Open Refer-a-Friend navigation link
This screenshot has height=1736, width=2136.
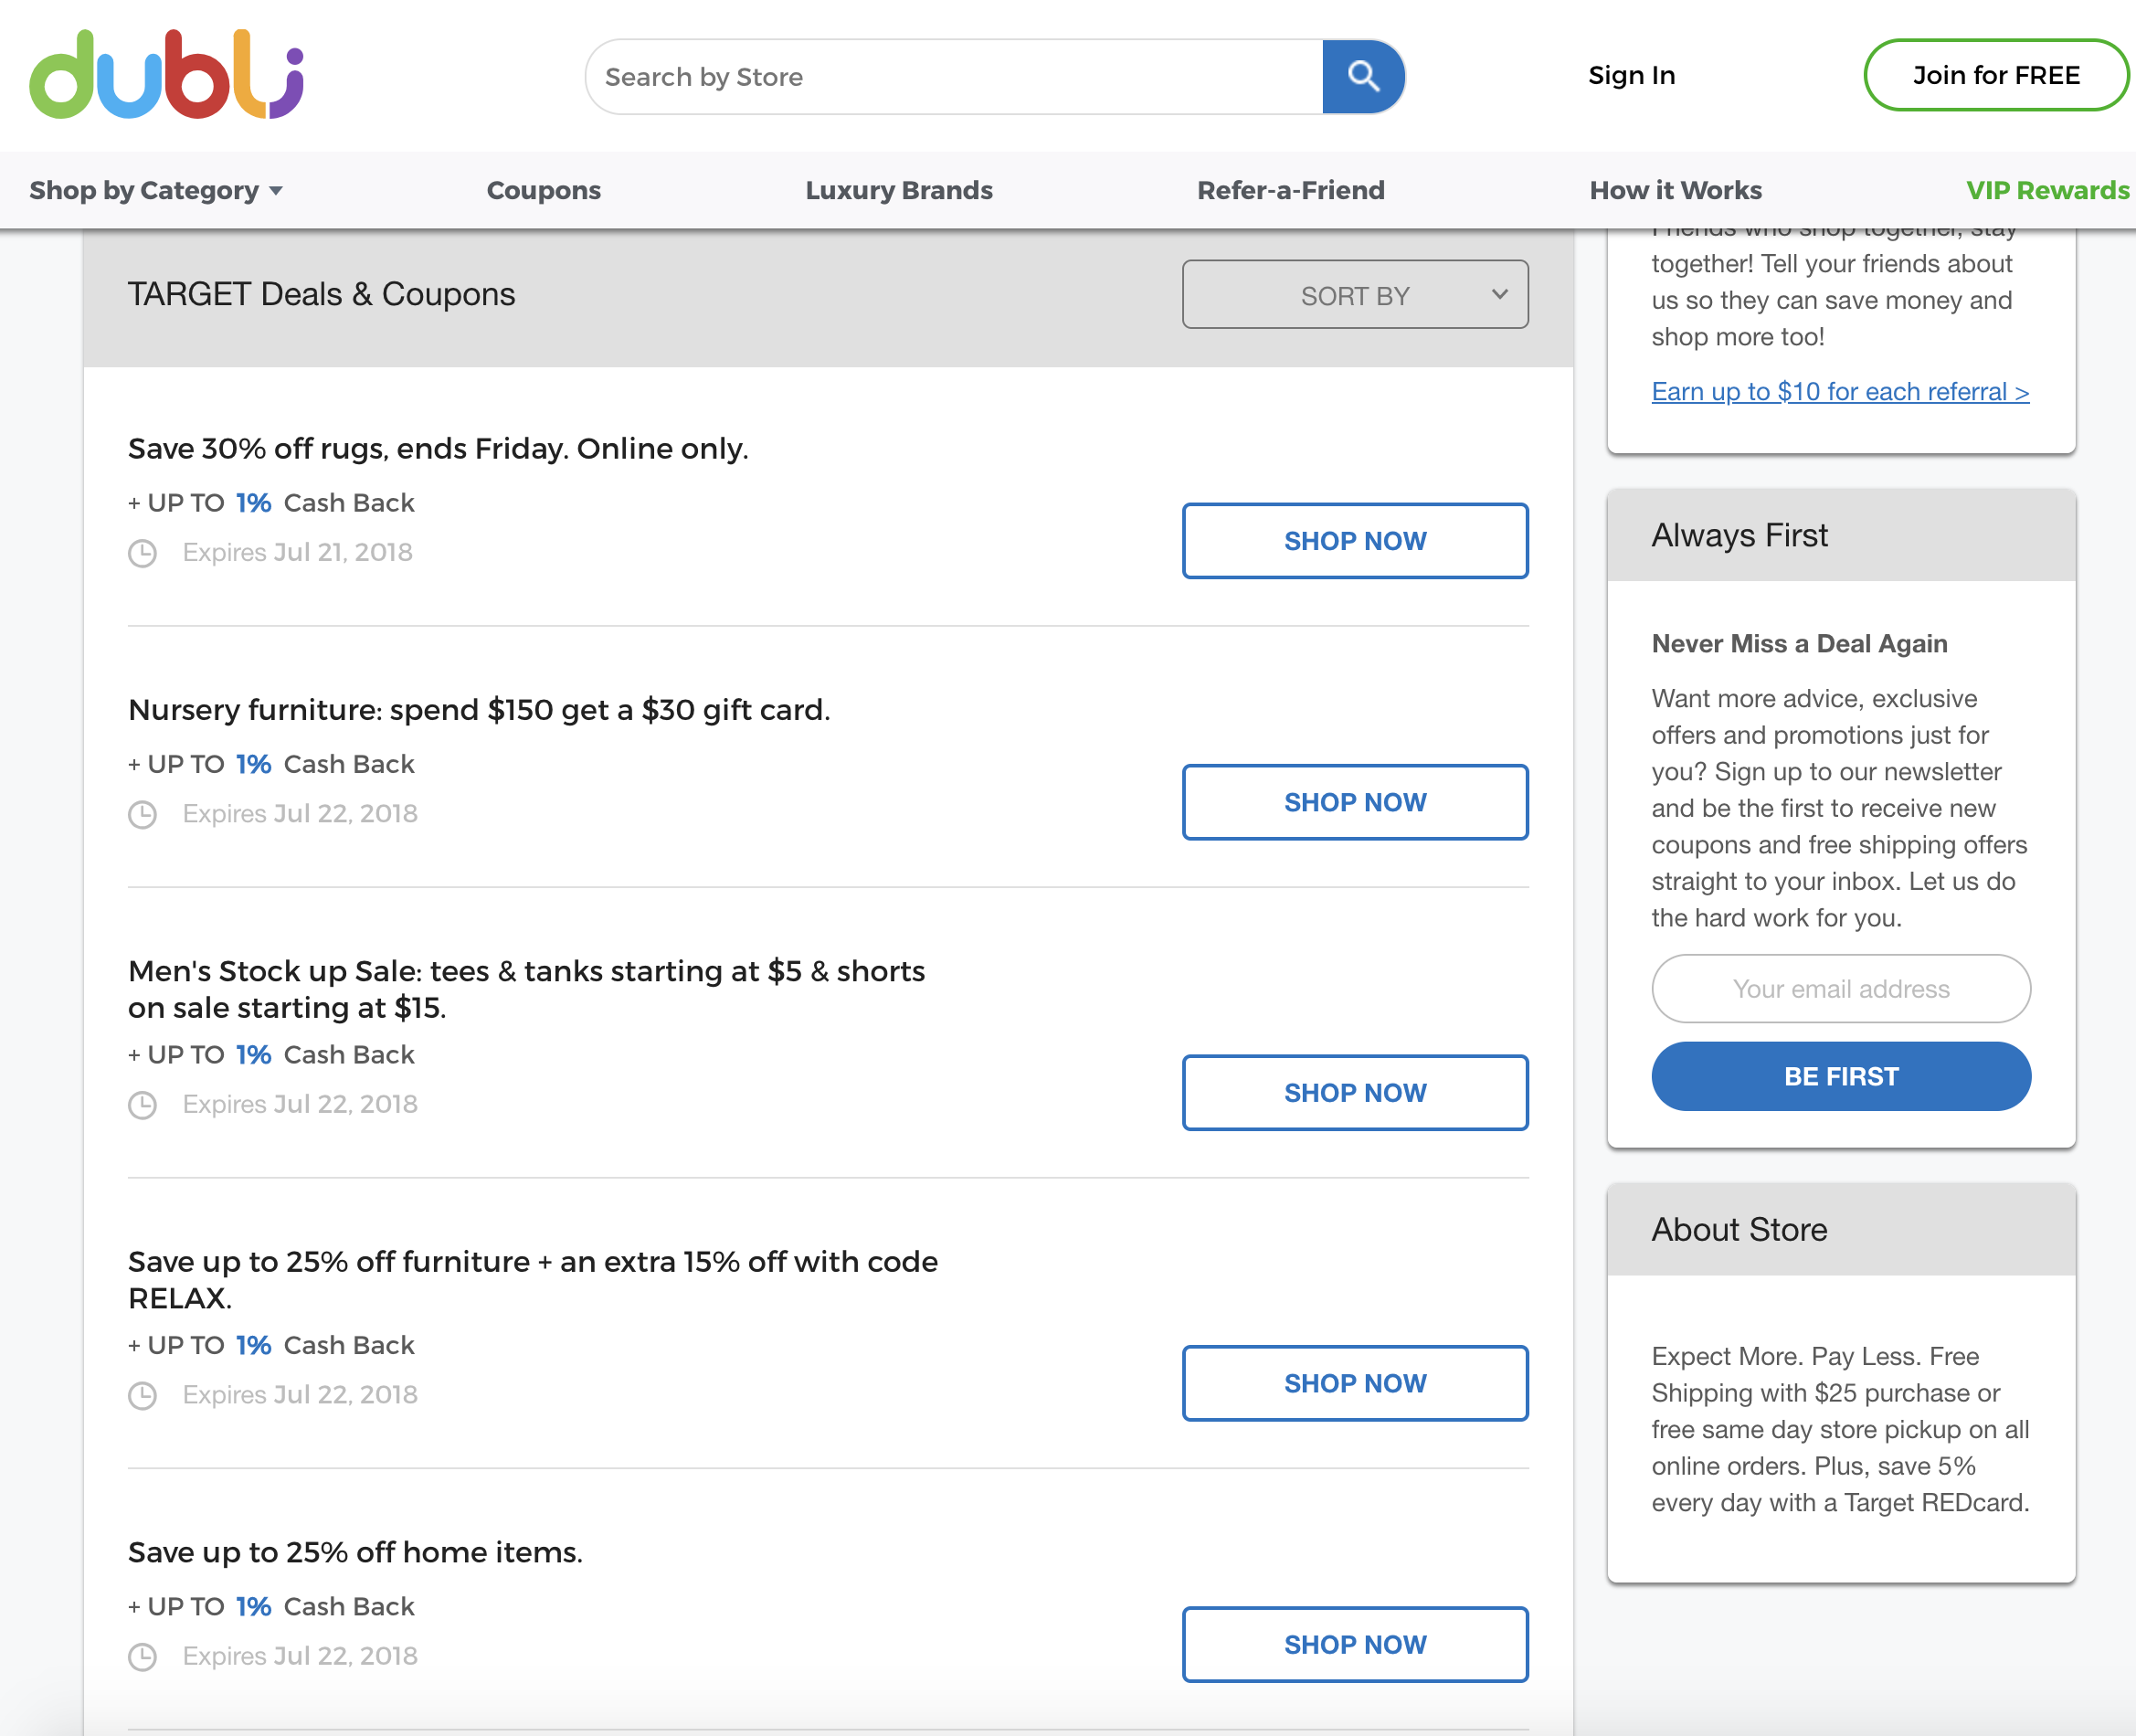point(1290,190)
